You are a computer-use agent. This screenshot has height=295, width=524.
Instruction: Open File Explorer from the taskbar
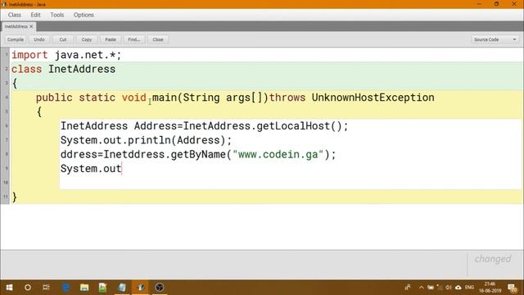tap(84, 288)
